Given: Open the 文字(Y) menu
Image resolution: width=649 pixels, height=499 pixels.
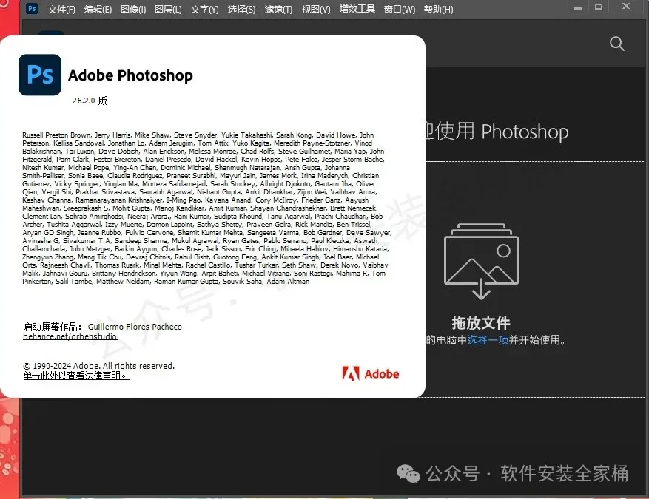Looking at the screenshot, I should click(204, 9).
